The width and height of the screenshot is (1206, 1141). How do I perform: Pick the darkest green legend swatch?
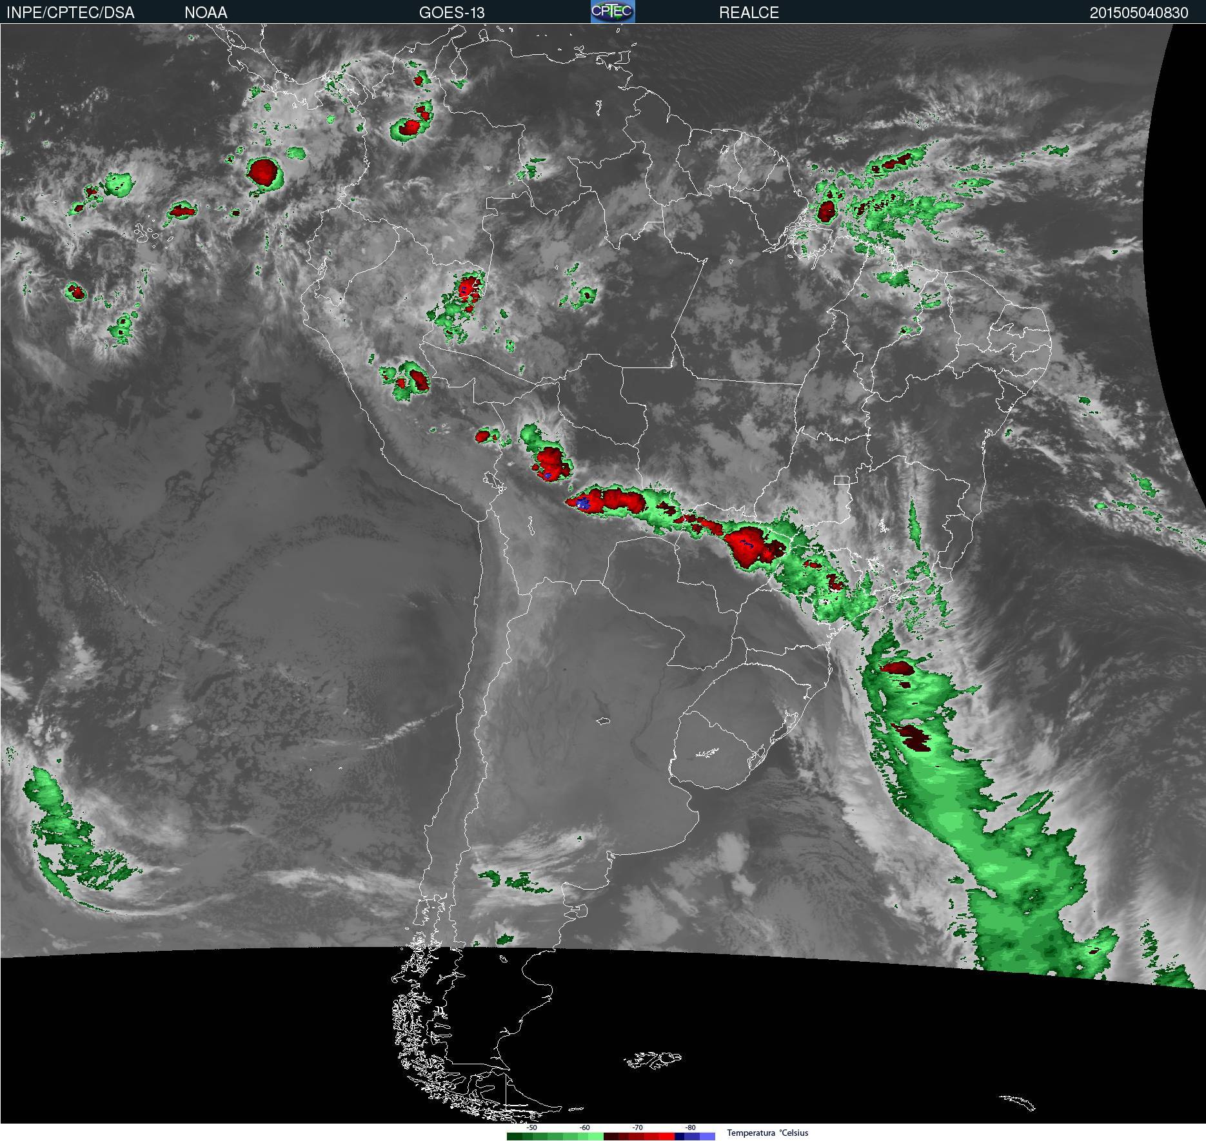(515, 1136)
